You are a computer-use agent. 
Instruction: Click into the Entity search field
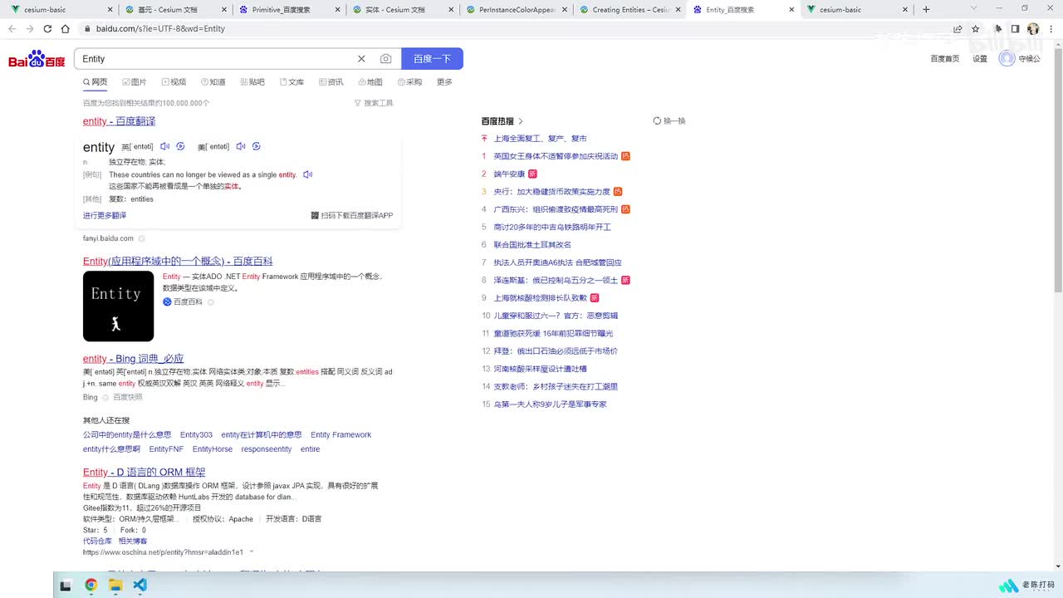[216, 59]
